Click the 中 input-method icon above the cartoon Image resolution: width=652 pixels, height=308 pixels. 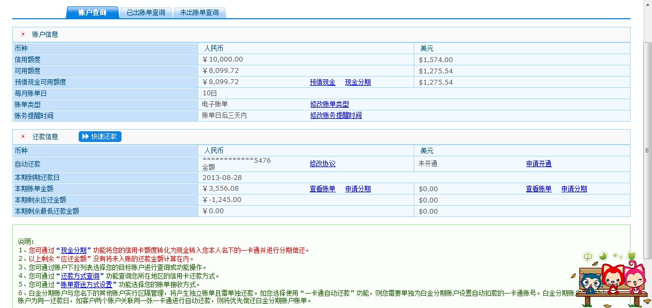[x=587, y=256]
